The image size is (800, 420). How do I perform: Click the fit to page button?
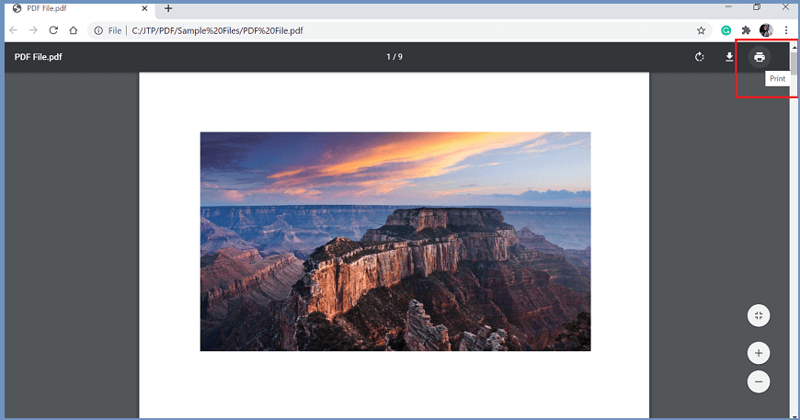pos(759,315)
